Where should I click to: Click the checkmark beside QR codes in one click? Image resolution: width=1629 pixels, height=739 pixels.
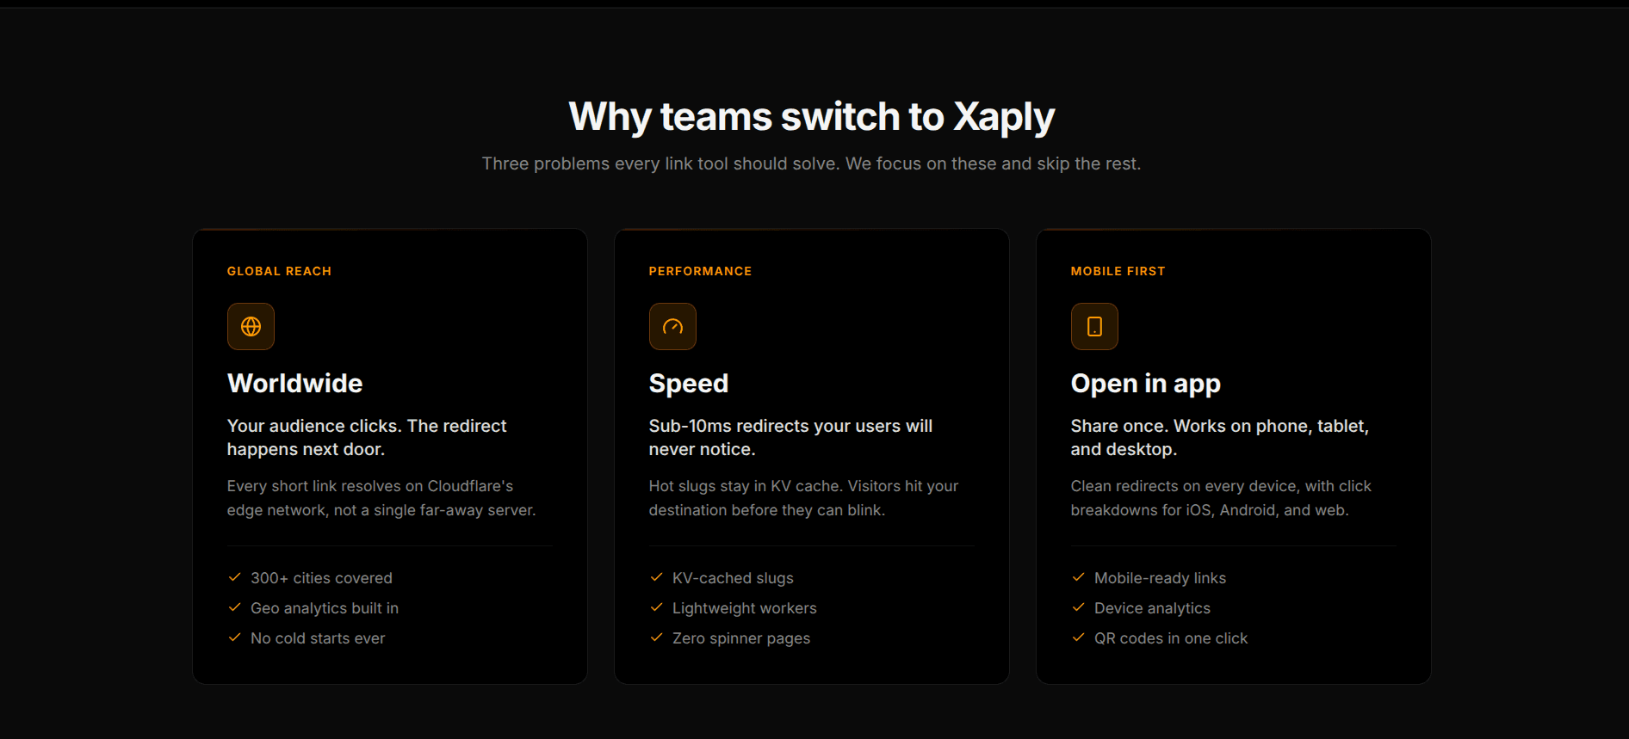tap(1078, 637)
